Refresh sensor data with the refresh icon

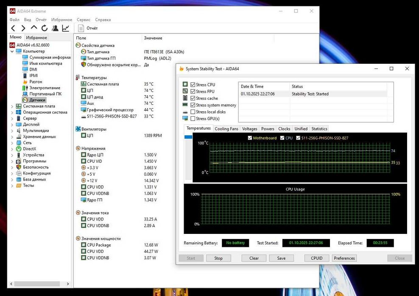tap(45, 28)
